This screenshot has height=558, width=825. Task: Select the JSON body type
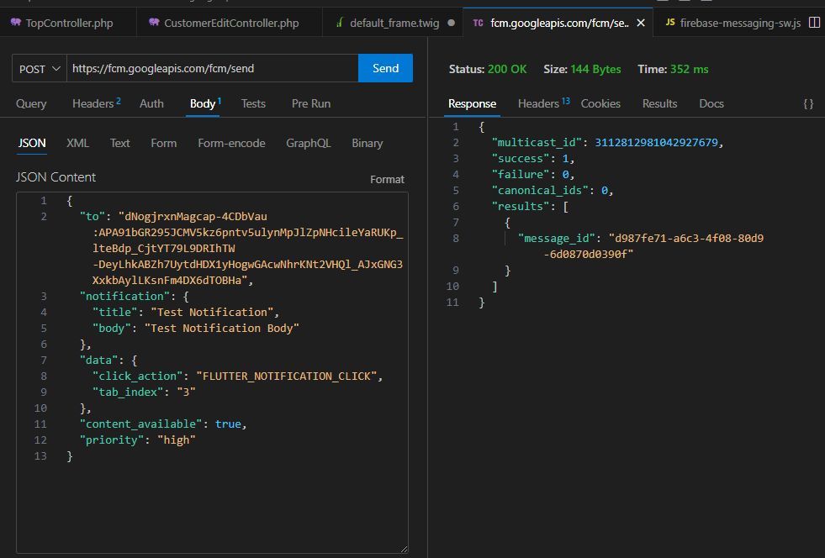(x=32, y=143)
